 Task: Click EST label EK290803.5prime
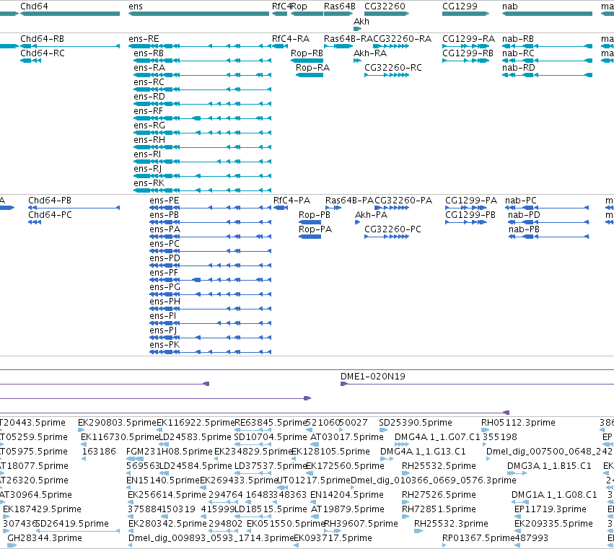coord(117,423)
